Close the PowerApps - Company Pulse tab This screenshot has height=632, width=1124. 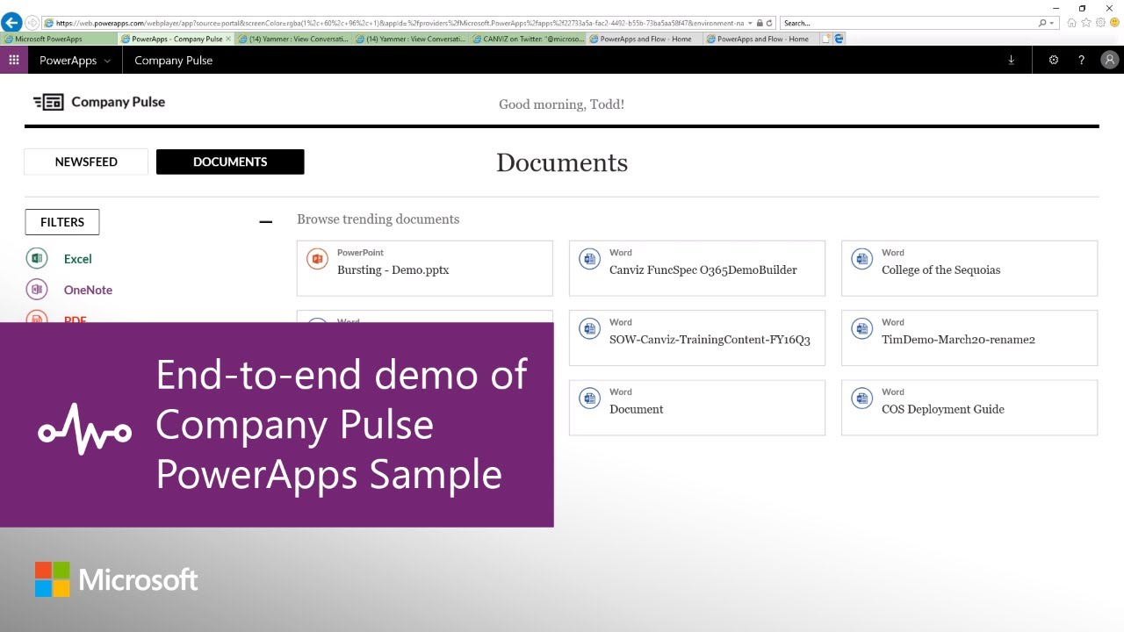click(x=229, y=39)
